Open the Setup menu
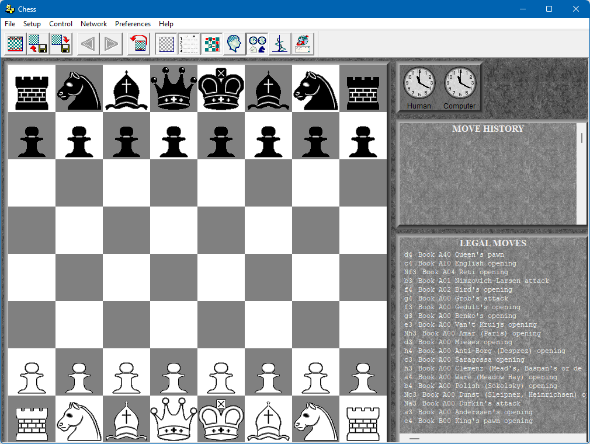The height and width of the screenshot is (444, 590). [32, 24]
